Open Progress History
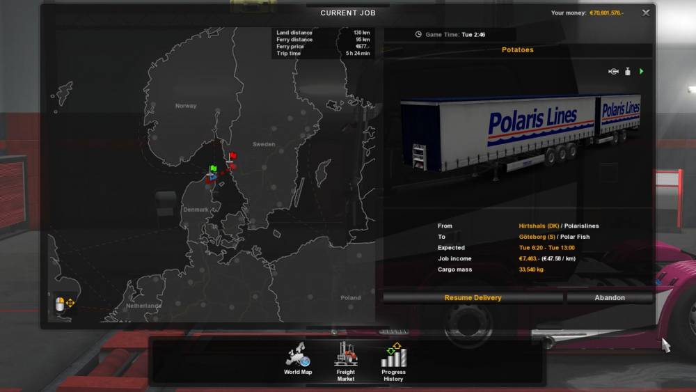The height and width of the screenshot is (392, 696). click(393, 359)
